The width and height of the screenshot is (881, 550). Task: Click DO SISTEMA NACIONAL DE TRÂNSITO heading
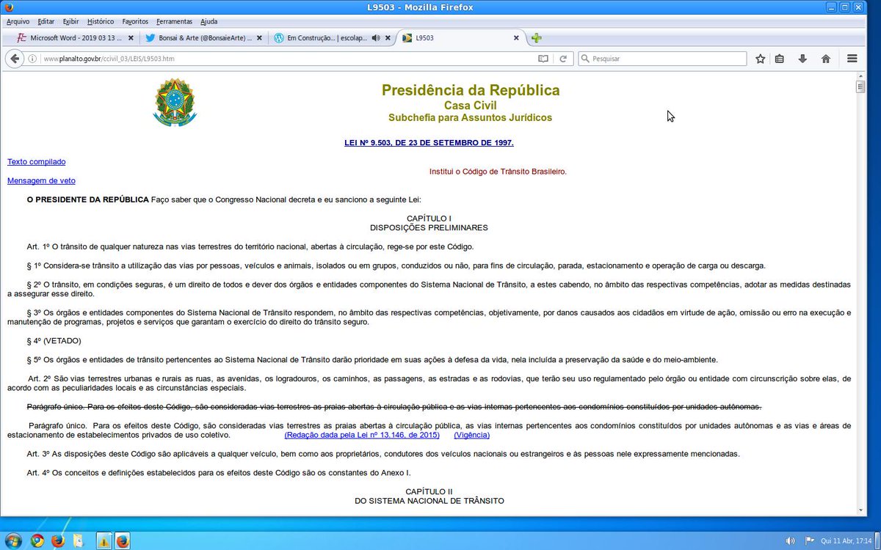pyautogui.click(x=429, y=501)
